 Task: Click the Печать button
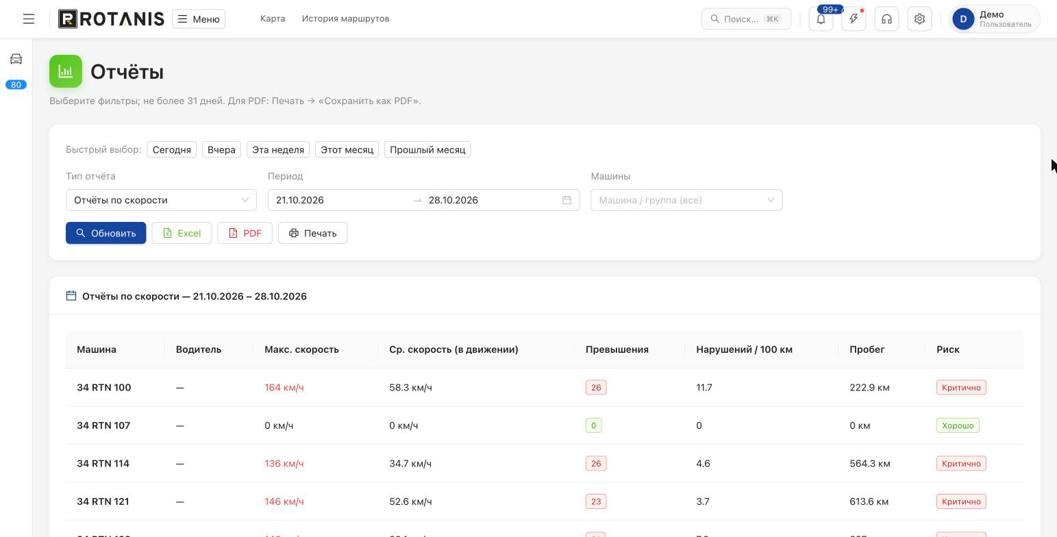pos(312,233)
